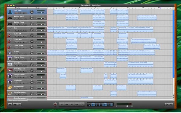Toggle lock on Lead Vocal track
Screen dimensions: 181x113
24,13
